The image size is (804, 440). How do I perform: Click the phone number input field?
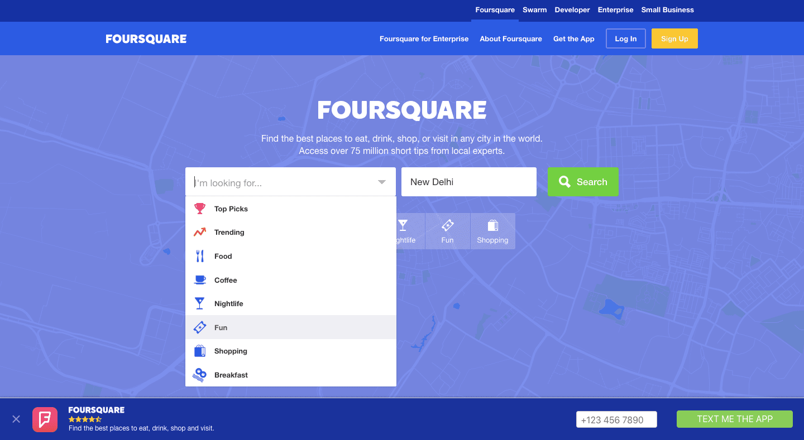pyautogui.click(x=616, y=419)
